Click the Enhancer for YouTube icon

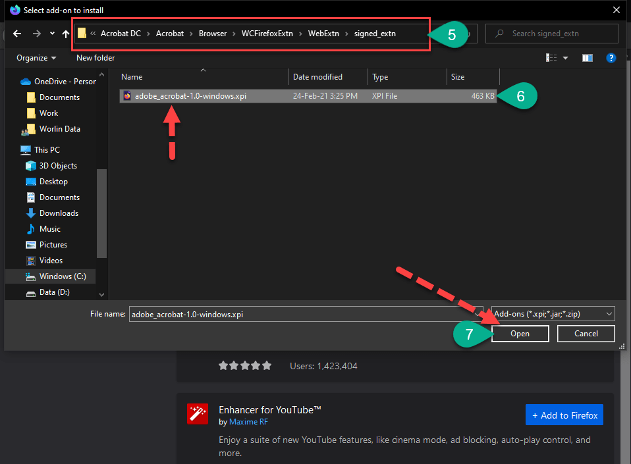198,414
